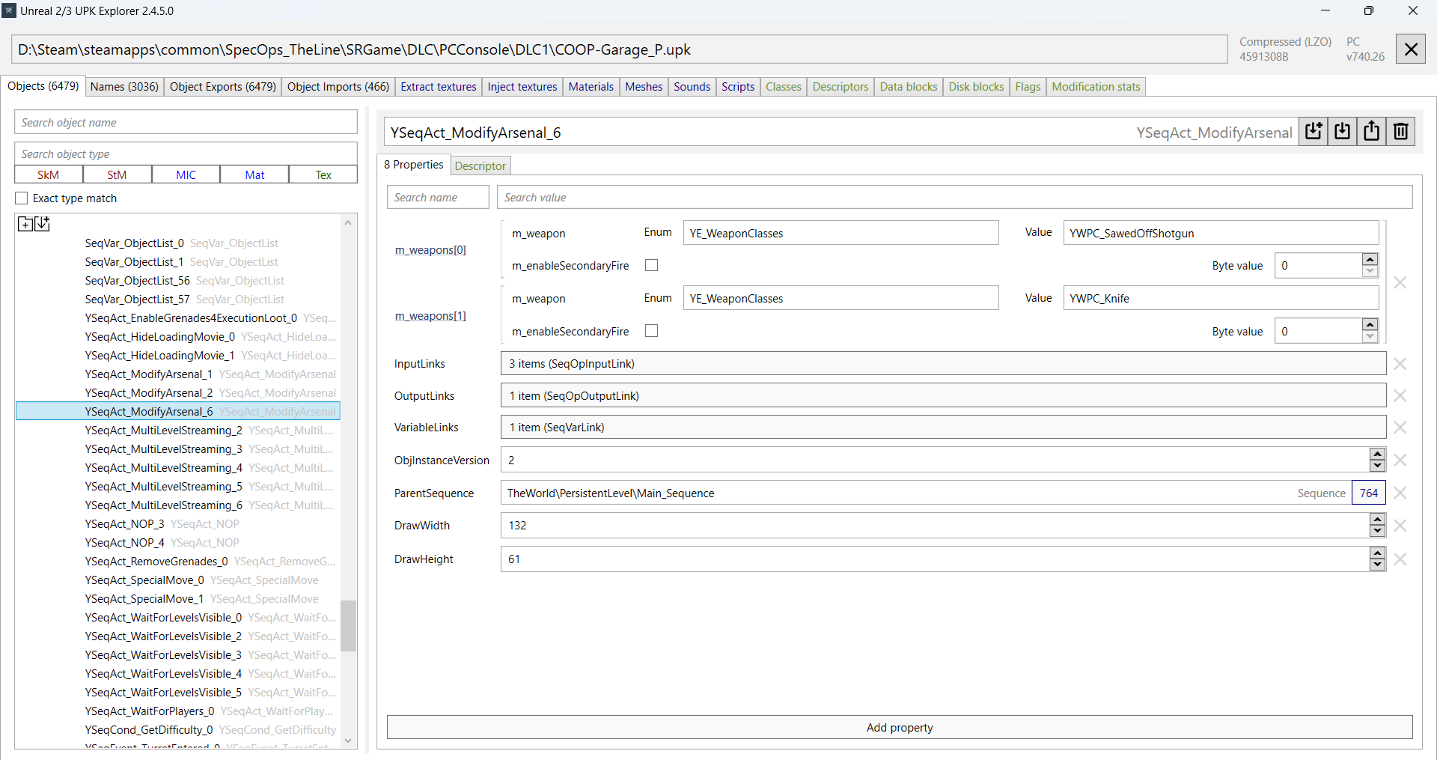The image size is (1437, 760).
Task: Remove the DrawHeight property with its X
Action: tap(1400, 559)
